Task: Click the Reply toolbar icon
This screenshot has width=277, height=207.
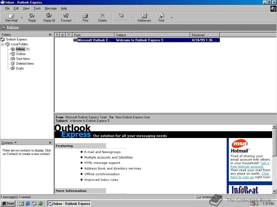Action: [32, 18]
